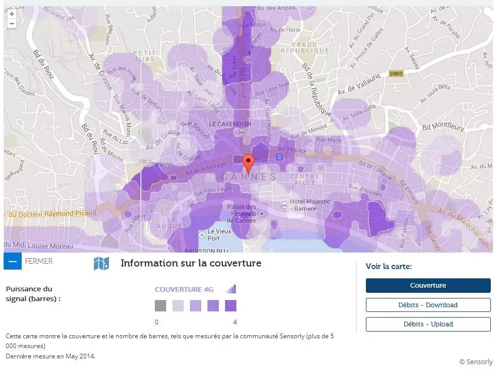Click the folded map icon beside Information
Image resolution: width=497 pixels, height=377 pixels.
[x=101, y=263]
